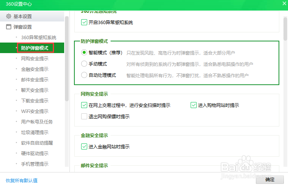The height and width of the screenshot is (186, 288).
Task: Toggle 进入金融网站时提示 checkbox
Action: (x=84, y=146)
